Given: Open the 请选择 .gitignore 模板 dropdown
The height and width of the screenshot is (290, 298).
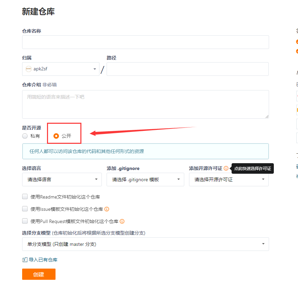Looking at the screenshot, I should [145, 180].
